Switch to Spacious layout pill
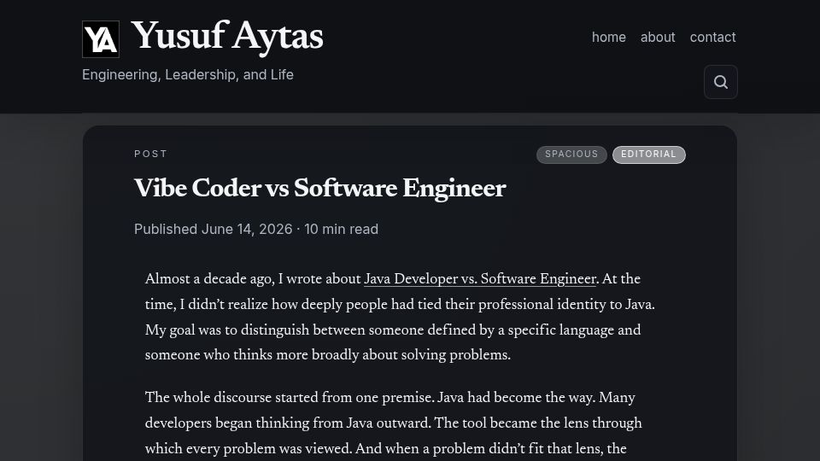Viewport: 820px width, 461px height. 571,155
